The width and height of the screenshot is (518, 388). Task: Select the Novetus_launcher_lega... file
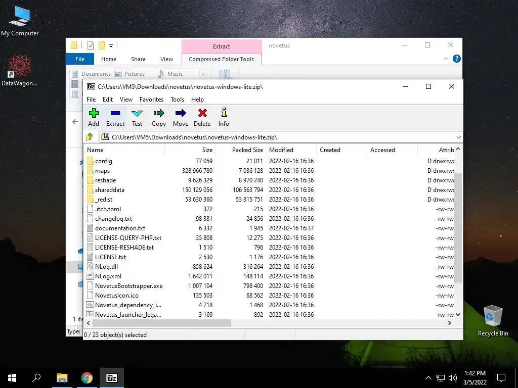pyautogui.click(x=128, y=314)
